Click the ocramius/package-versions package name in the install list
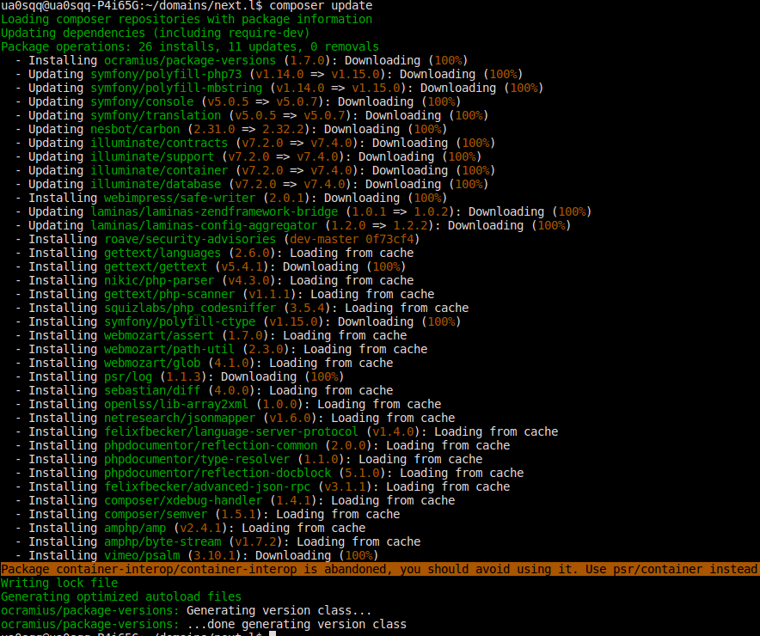The image size is (760, 636). click(x=190, y=60)
